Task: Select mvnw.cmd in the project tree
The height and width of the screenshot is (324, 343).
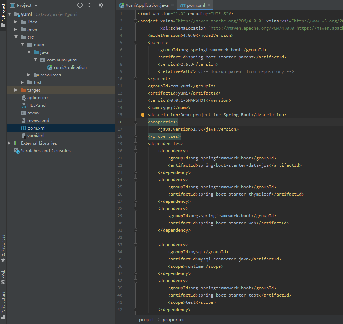Action: click(61, 121)
